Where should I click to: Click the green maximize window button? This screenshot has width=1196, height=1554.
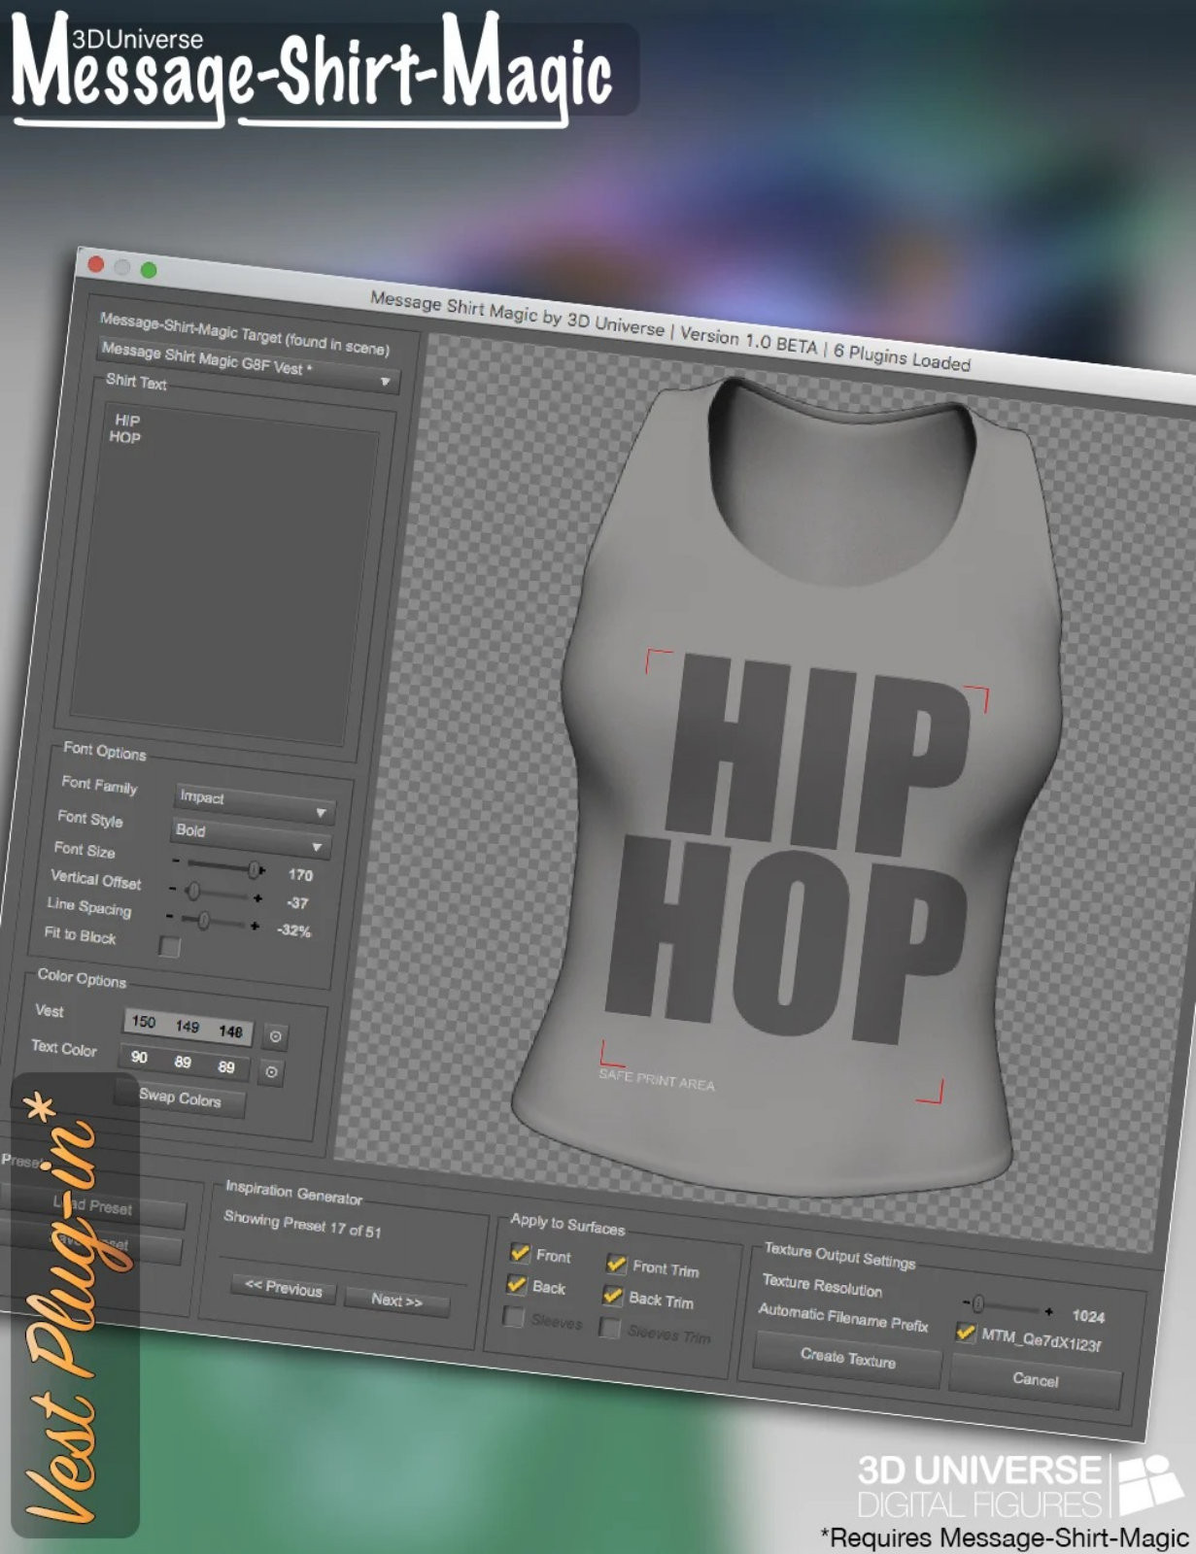click(x=149, y=270)
